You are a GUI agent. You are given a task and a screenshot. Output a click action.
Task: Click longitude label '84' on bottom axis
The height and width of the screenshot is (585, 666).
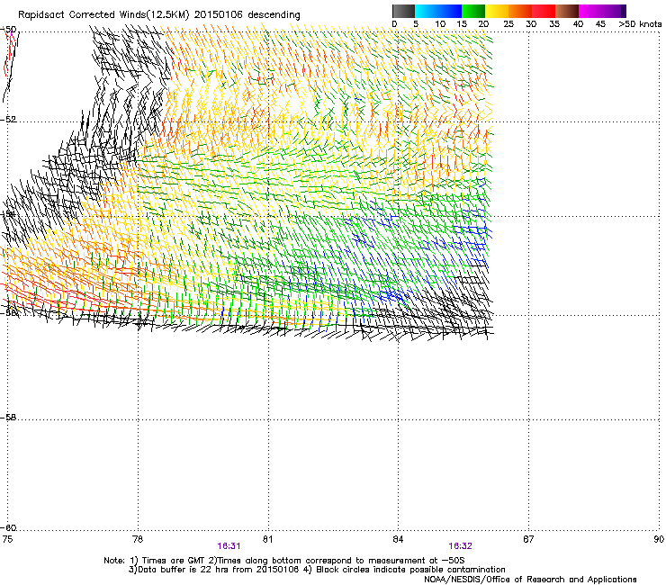398,539
